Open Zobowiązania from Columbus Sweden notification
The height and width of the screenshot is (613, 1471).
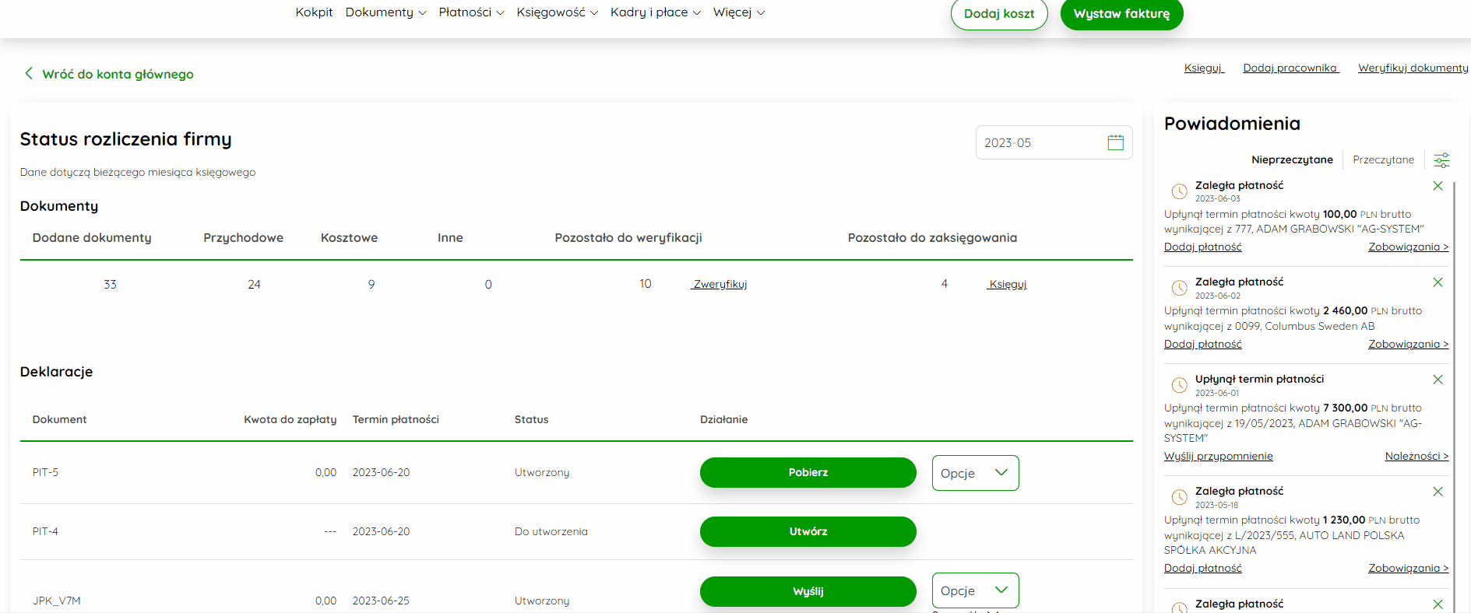tap(1408, 344)
